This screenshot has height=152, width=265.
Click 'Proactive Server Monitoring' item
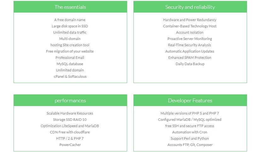190,39
